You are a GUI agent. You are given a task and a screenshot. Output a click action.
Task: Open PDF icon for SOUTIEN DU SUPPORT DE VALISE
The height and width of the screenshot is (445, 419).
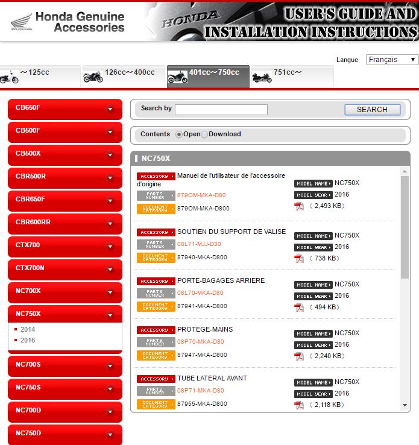coord(298,259)
